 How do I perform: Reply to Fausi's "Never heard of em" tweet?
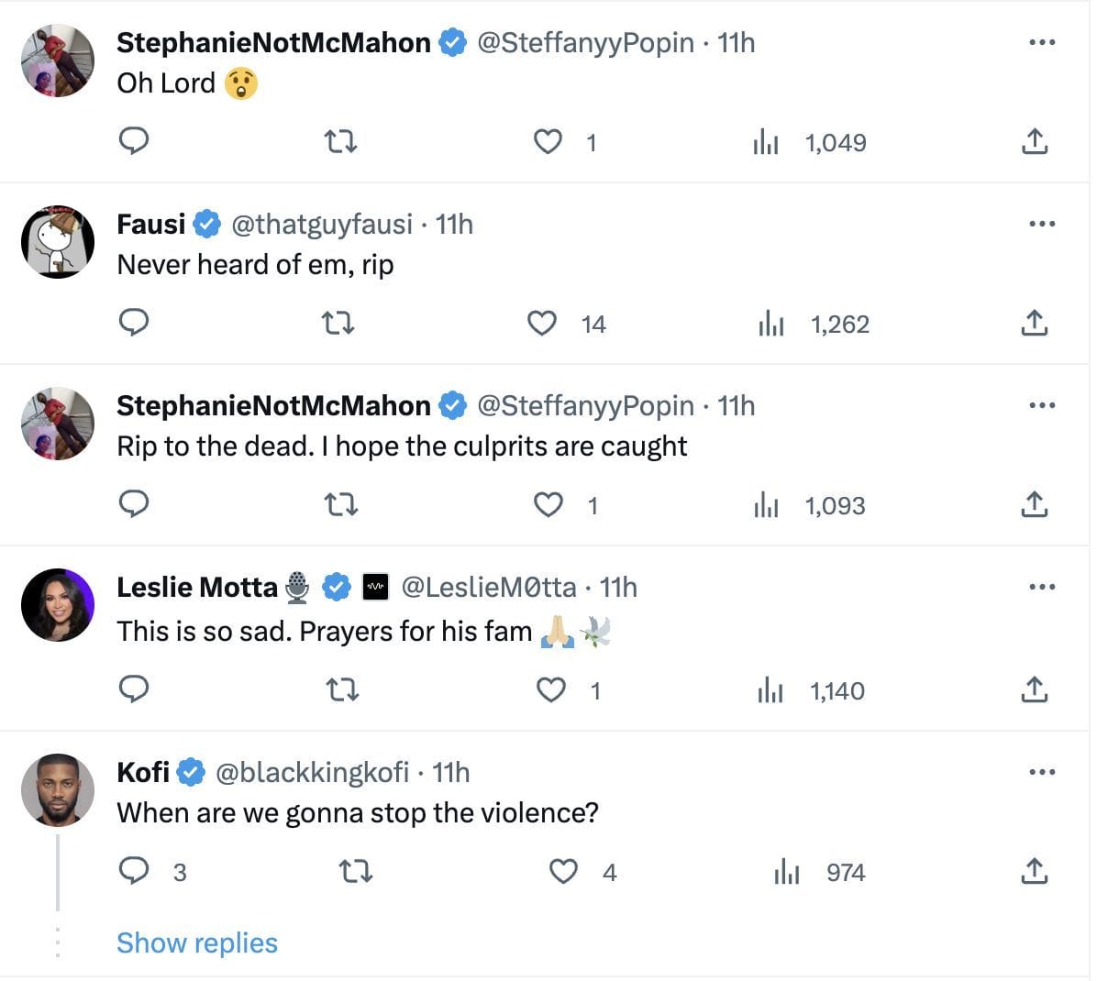[134, 323]
